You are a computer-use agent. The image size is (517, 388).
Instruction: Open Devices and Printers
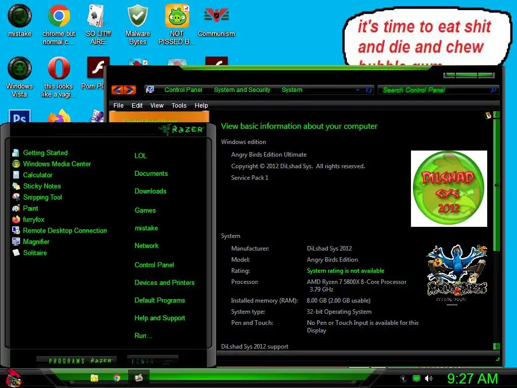pos(165,283)
